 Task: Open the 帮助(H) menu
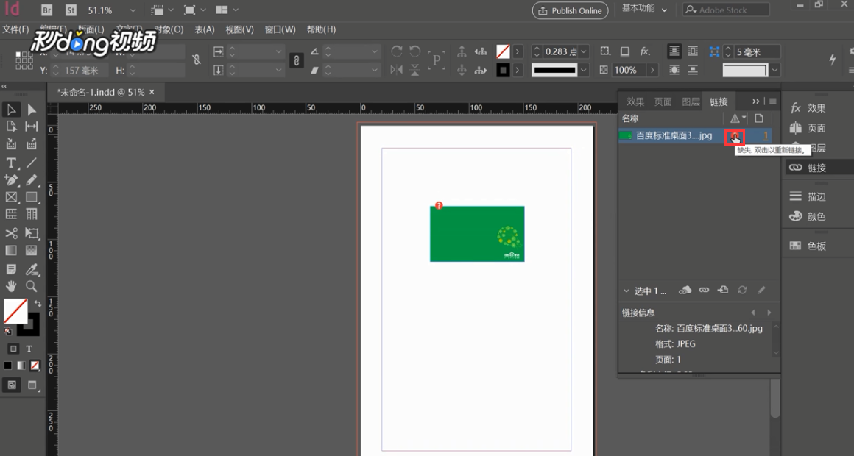click(x=321, y=29)
